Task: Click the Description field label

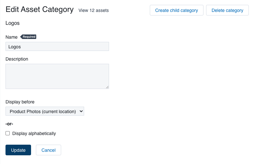Action: pyautogui.click(x=17, y=59)
